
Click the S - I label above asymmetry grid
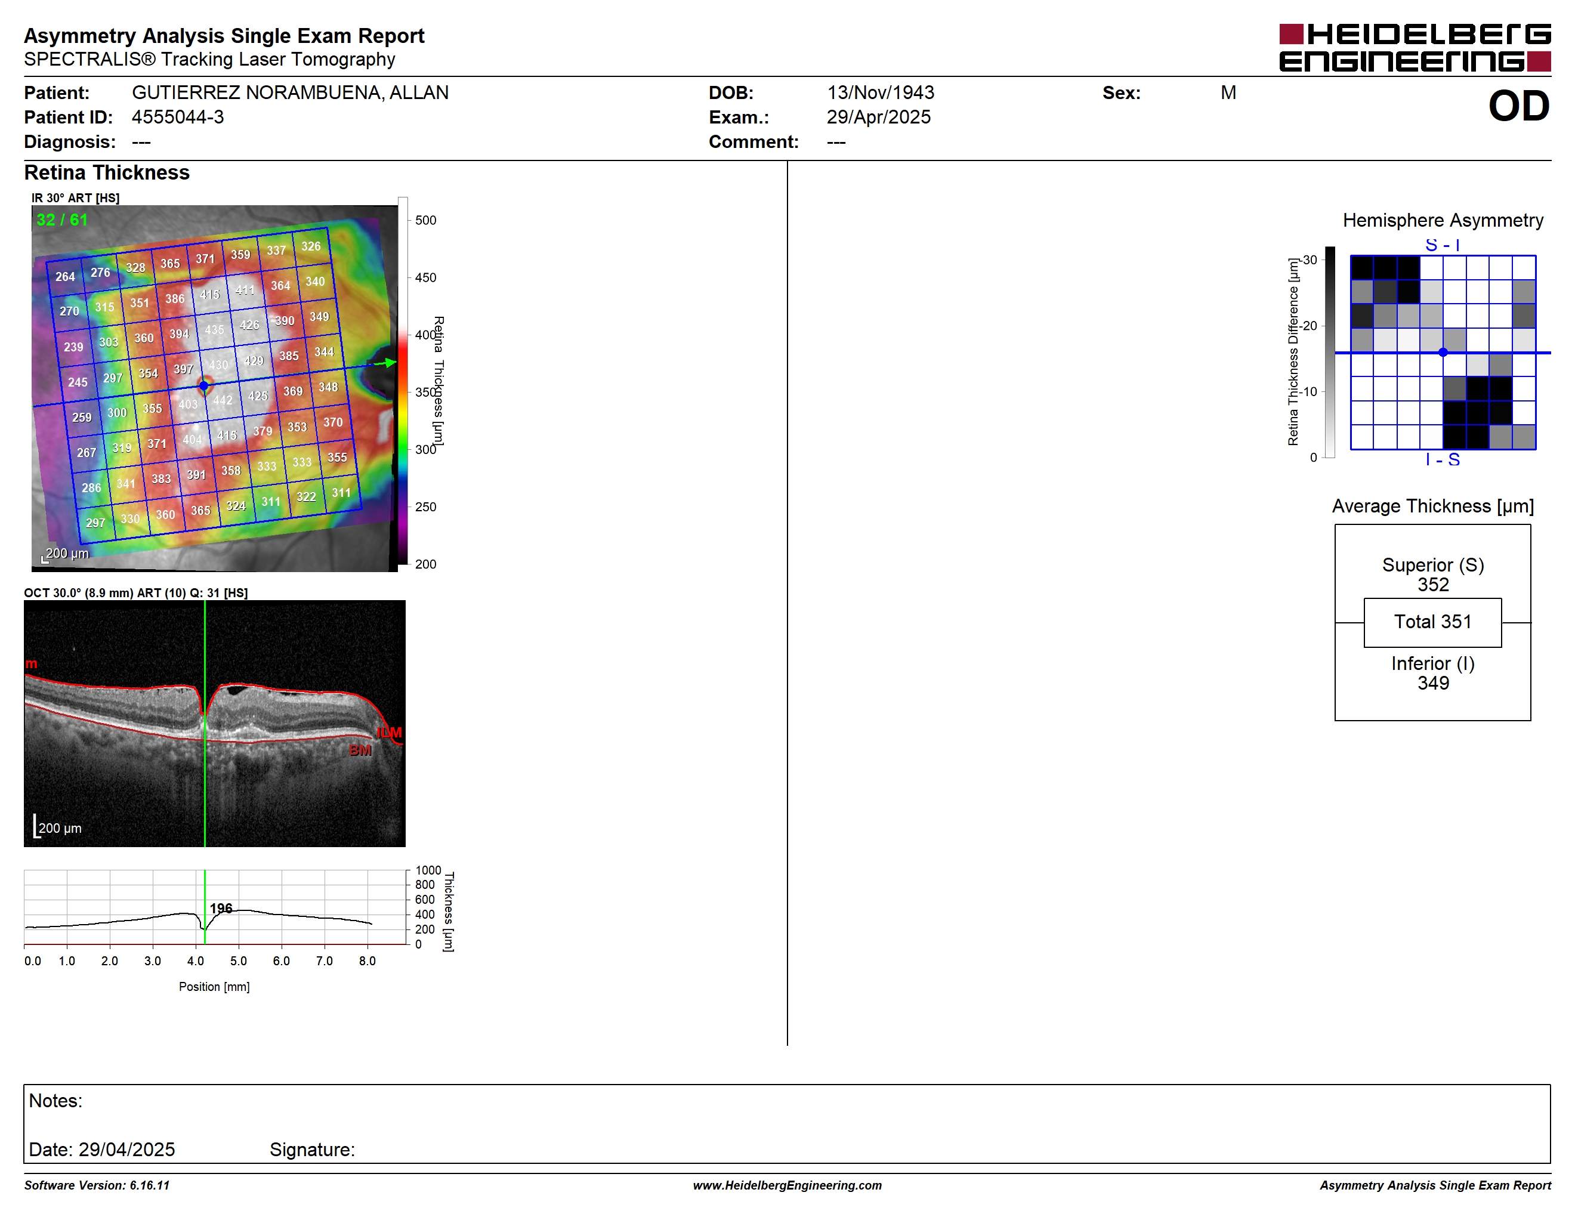pos(1443,245)
